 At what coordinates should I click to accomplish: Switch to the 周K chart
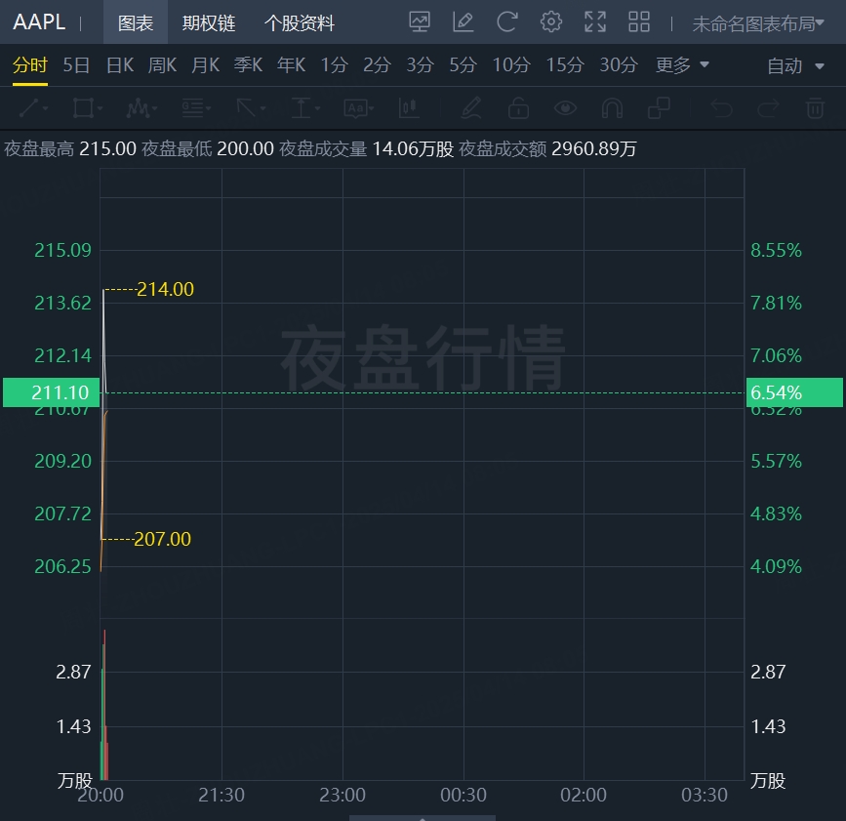click(162, 65)
